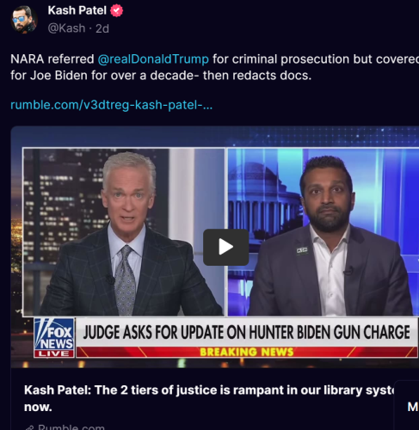419x430 pixels.
Task: Click the Fox News logo in the thumbnail
Action: tap(54, 334)
